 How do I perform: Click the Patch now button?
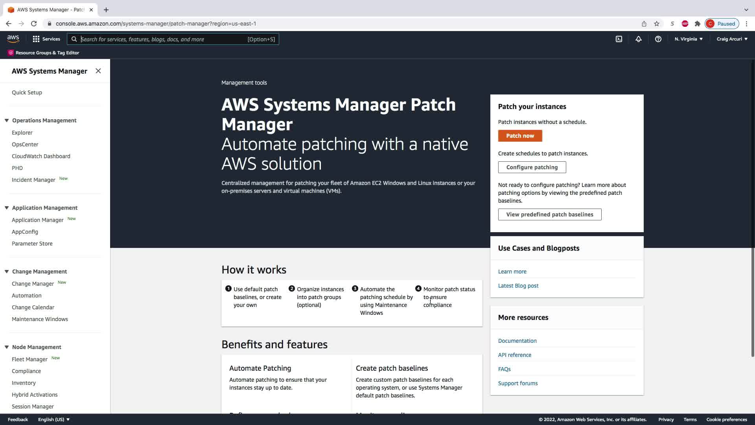tap(520, 136)
